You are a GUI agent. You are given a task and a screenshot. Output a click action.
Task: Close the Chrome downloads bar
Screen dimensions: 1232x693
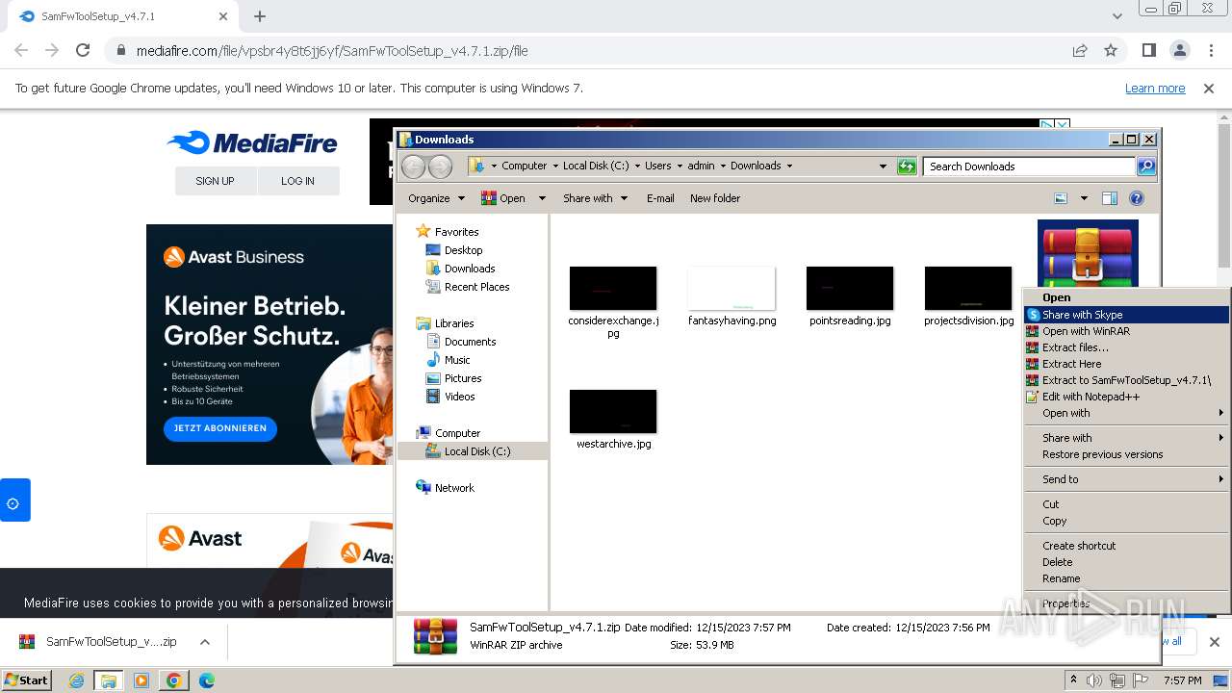pos(1214,642)
